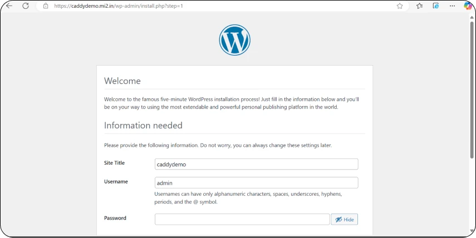Click the scrollbar up arrow
The width and height of the screenshot is (476, 238).
coord(472,17)
